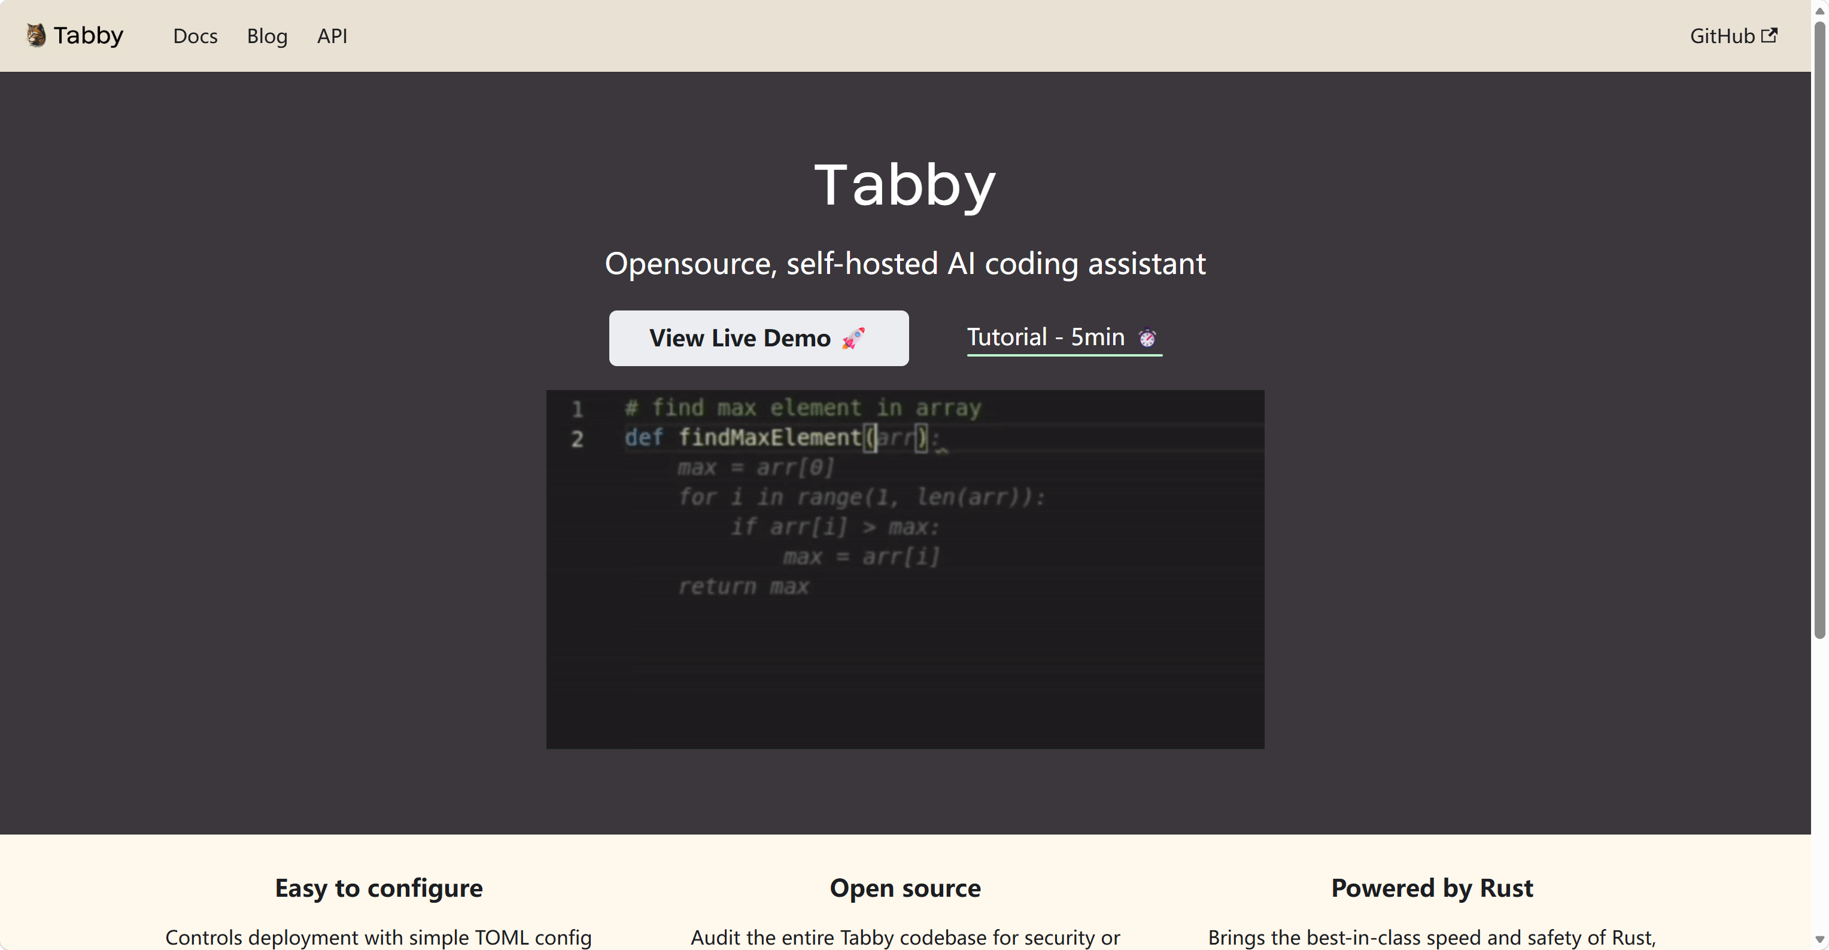The width and height of the screenshot is (1829, 950).
Task: Click the vertical scrollbar thumb
Action: [1820, 330]
